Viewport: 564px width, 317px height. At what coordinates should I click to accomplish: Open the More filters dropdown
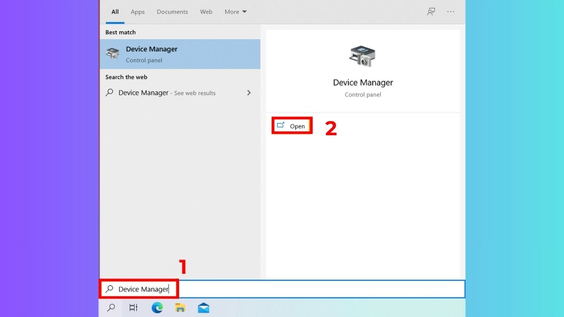[235, 11]
